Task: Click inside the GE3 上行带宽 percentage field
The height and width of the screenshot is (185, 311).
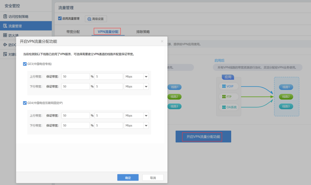Action: pyautogui.click(x=75, y=76)
